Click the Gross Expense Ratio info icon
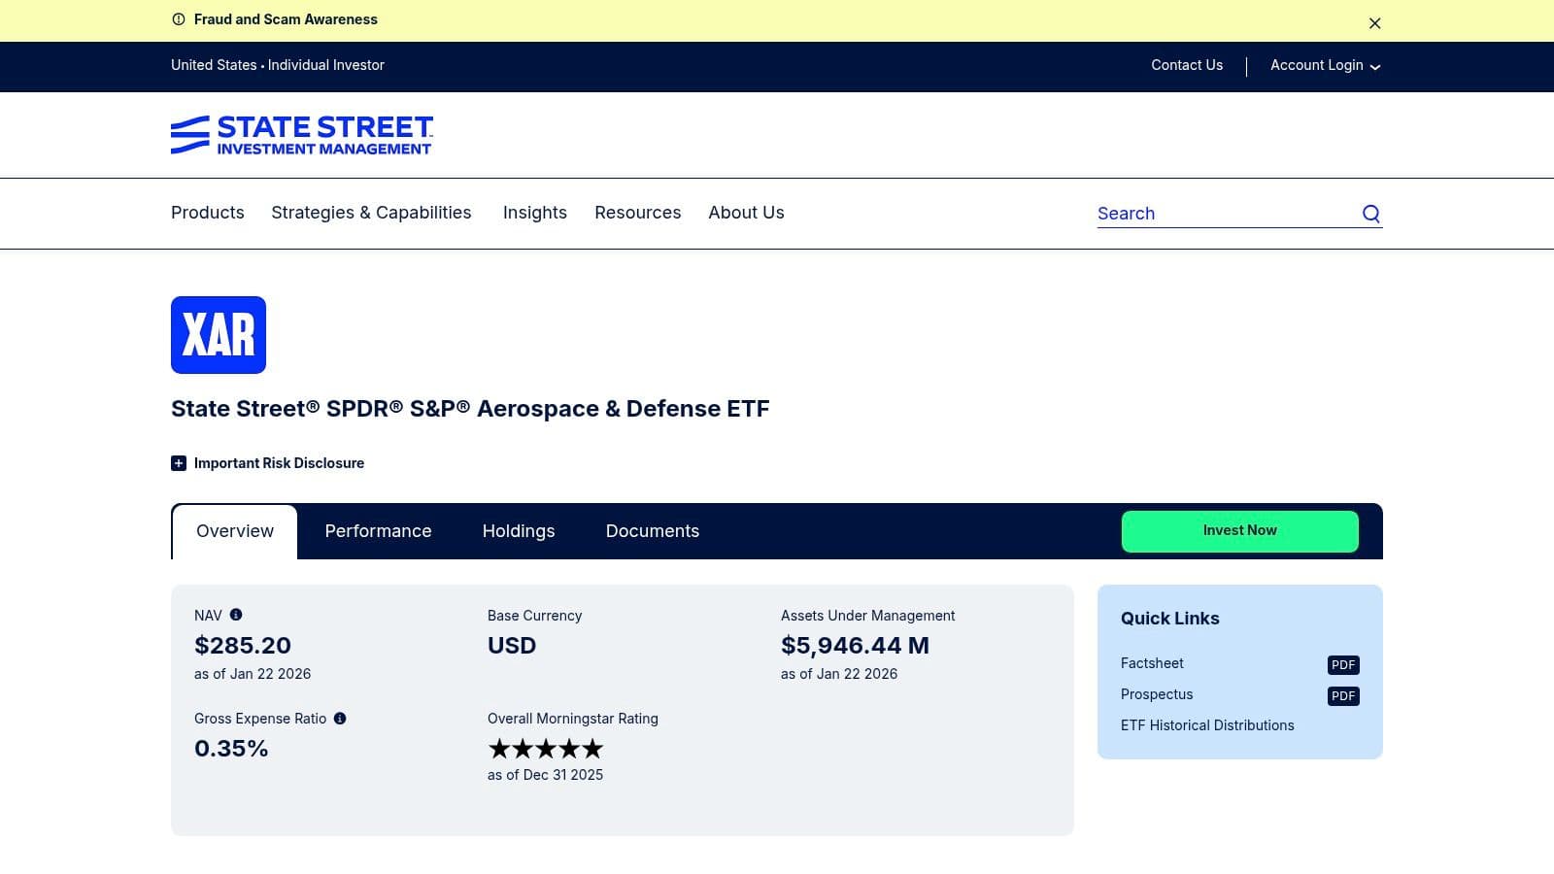 pyautogui.click(x=340, y=719)
